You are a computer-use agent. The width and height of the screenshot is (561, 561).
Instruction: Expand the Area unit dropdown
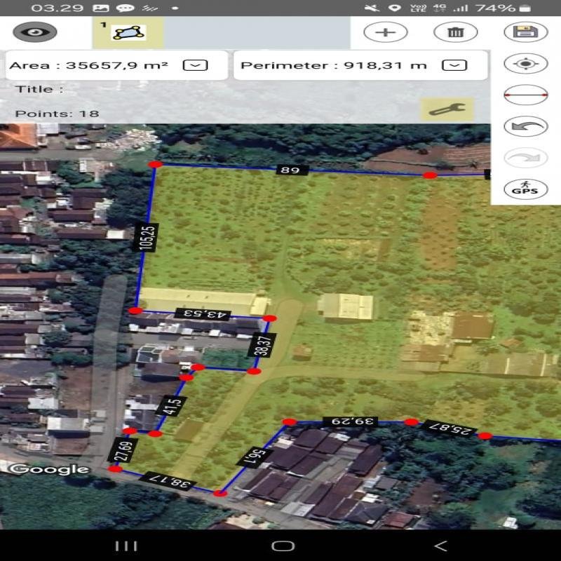click(x=195, y=65)
